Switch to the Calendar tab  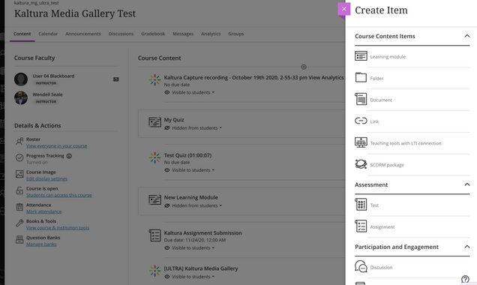tap(48, 34)
